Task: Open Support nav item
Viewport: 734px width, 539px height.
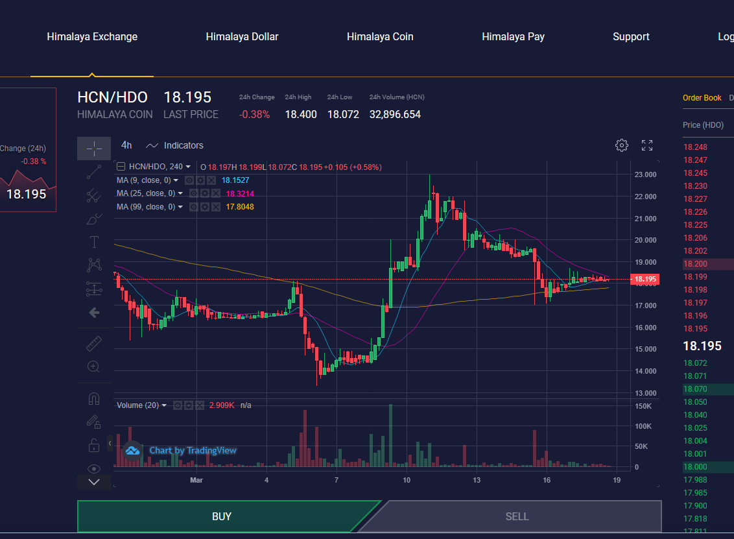Action: pos(631,36)
